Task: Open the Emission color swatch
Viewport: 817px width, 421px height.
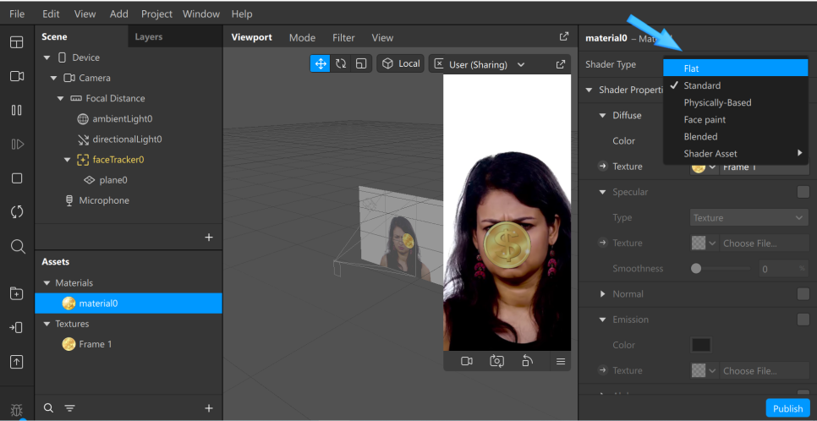Action: [x=701, y=345]
